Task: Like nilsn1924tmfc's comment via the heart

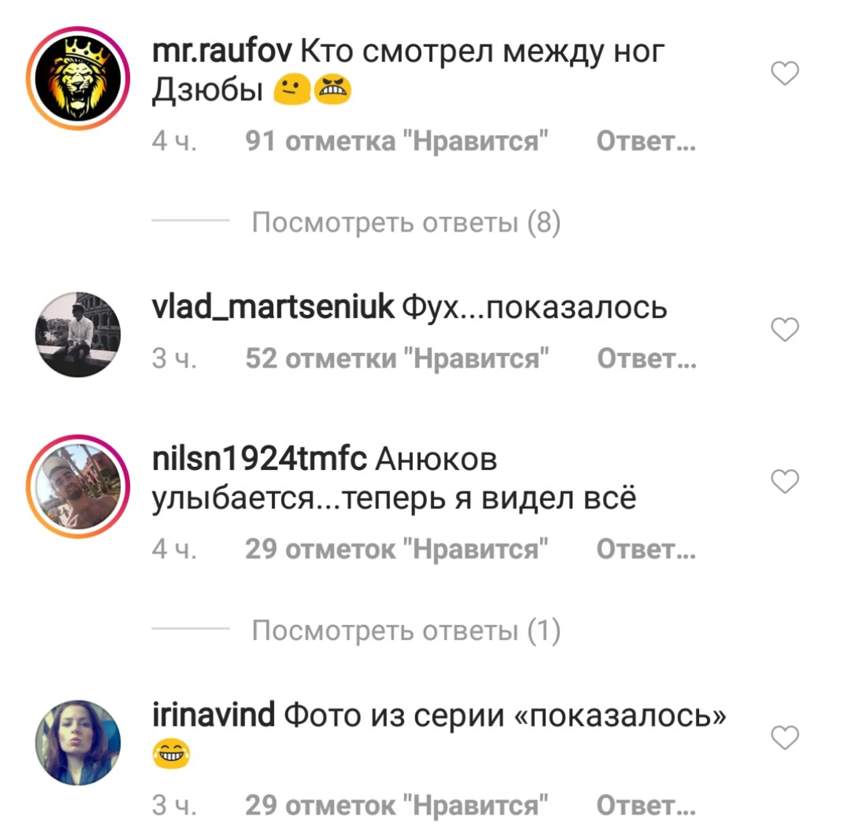Action: pos(785,481)
